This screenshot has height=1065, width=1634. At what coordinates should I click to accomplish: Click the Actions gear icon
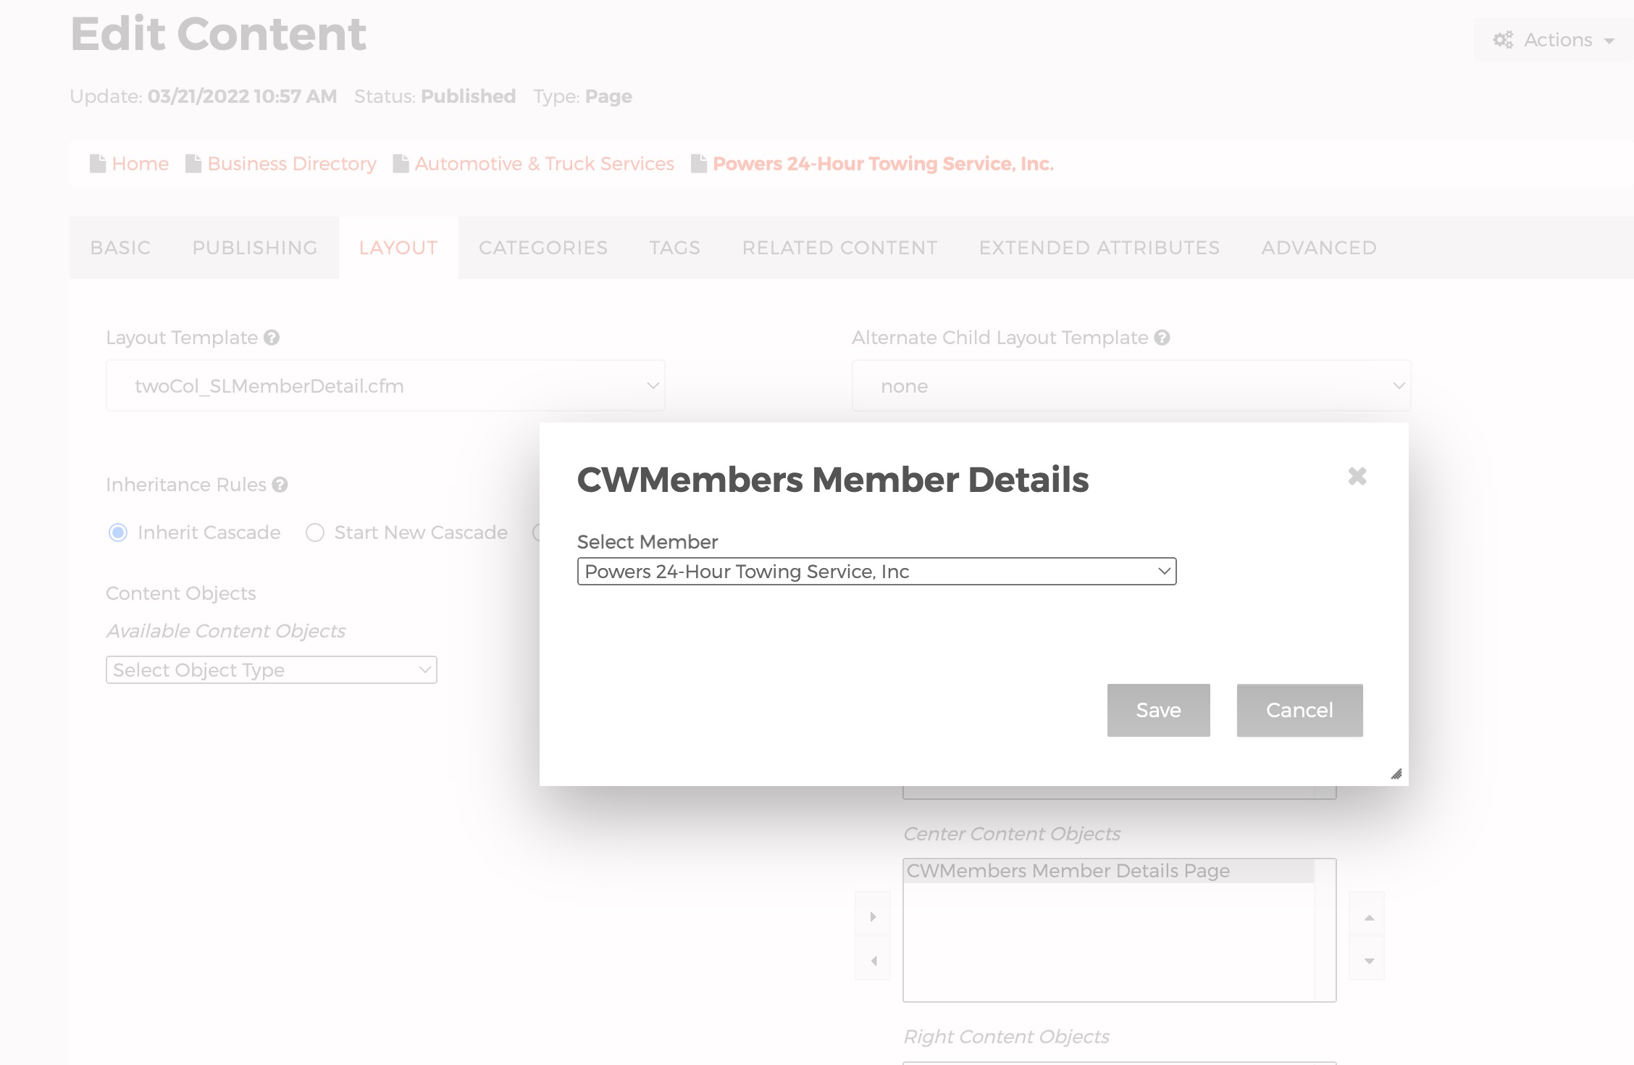click(1503, 40)
